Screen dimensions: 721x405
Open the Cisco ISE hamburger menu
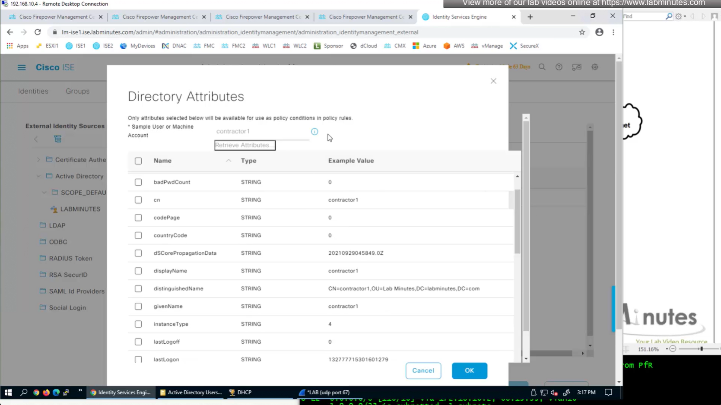coord(22,67)
